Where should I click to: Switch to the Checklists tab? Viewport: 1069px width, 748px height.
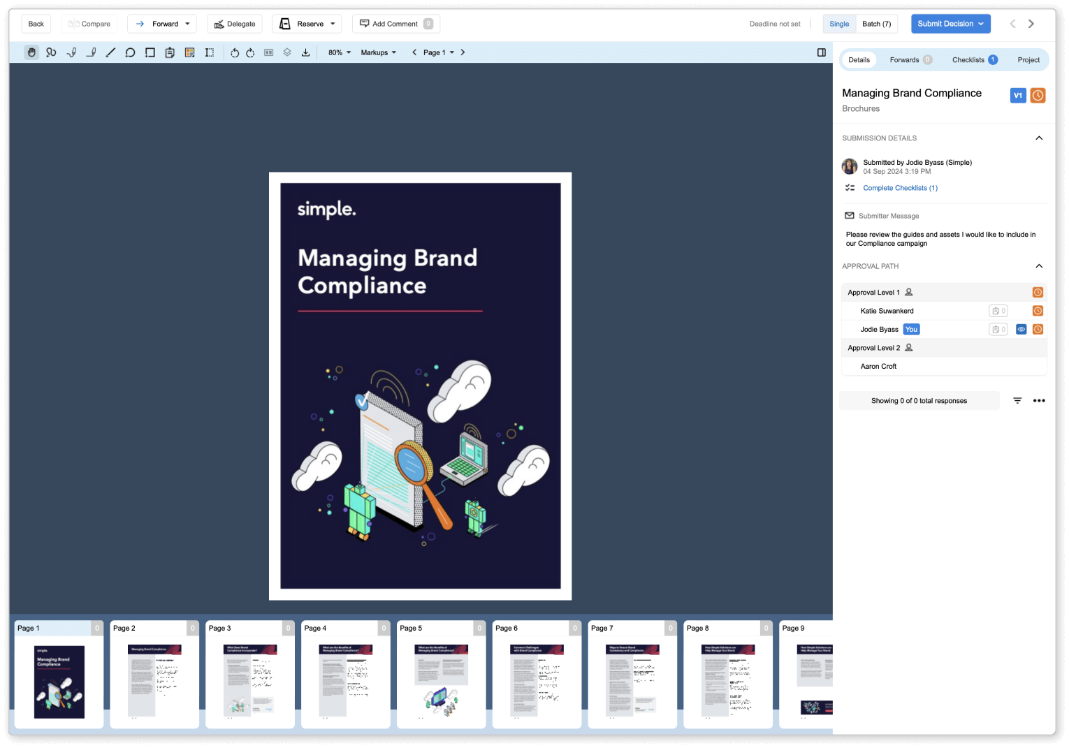pyautogui.click(x=973, y=60)
